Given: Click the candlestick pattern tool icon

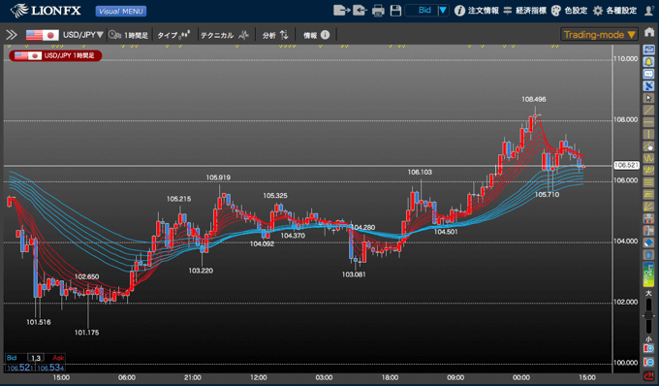Looking at the screenshot, I should (x=648, y=218).
